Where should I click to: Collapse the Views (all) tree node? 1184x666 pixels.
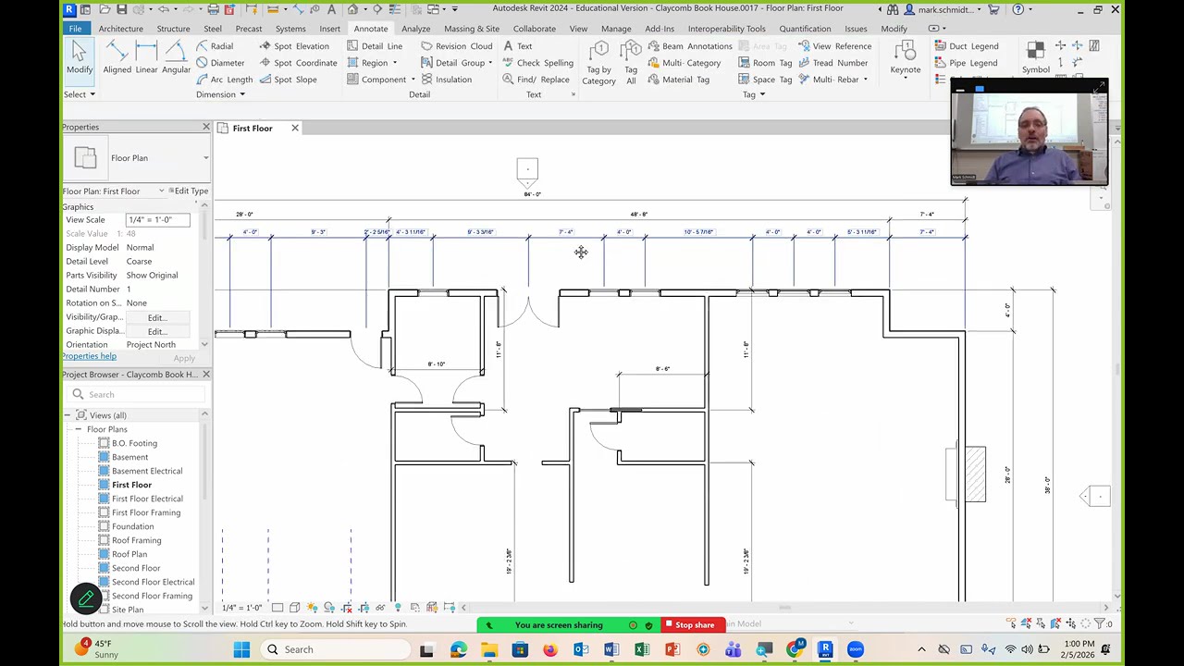point(68,415)
